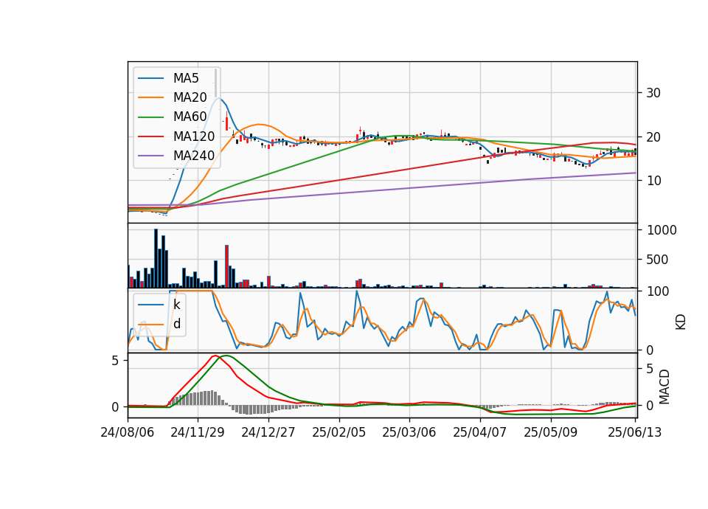
Task: Click the KD axis title
Action: point(681,322)
